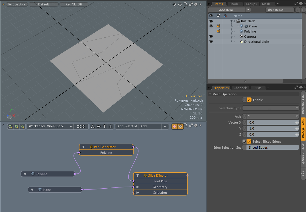Screen dimensions: 306x212
Task: Open the 3D viewport settings gear
Action: (196, 4)
